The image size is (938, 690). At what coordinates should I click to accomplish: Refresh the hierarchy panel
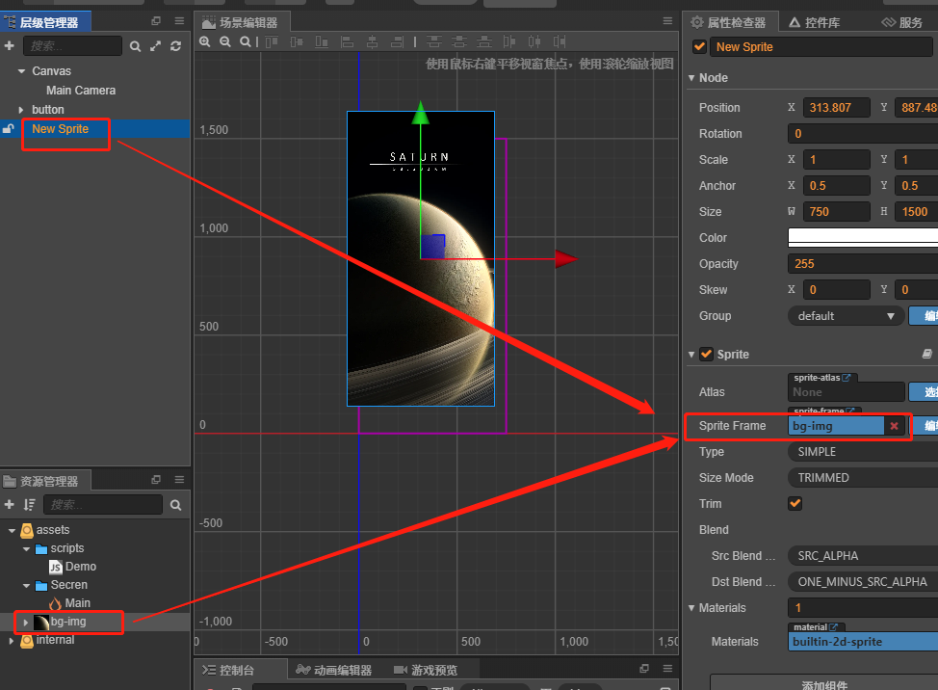[x=176, y=46]
